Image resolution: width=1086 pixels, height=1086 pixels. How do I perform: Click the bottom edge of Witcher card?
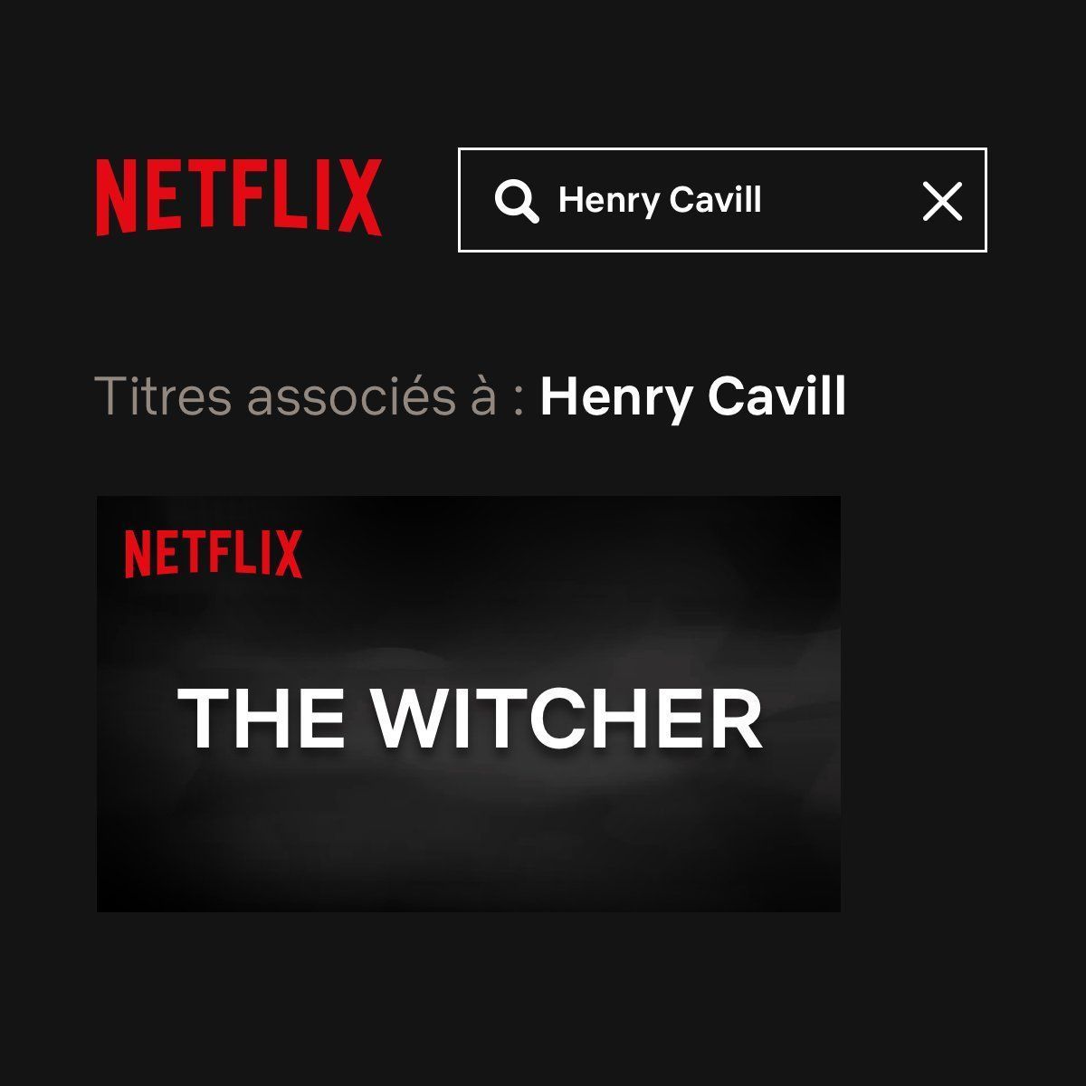(469, 907)
